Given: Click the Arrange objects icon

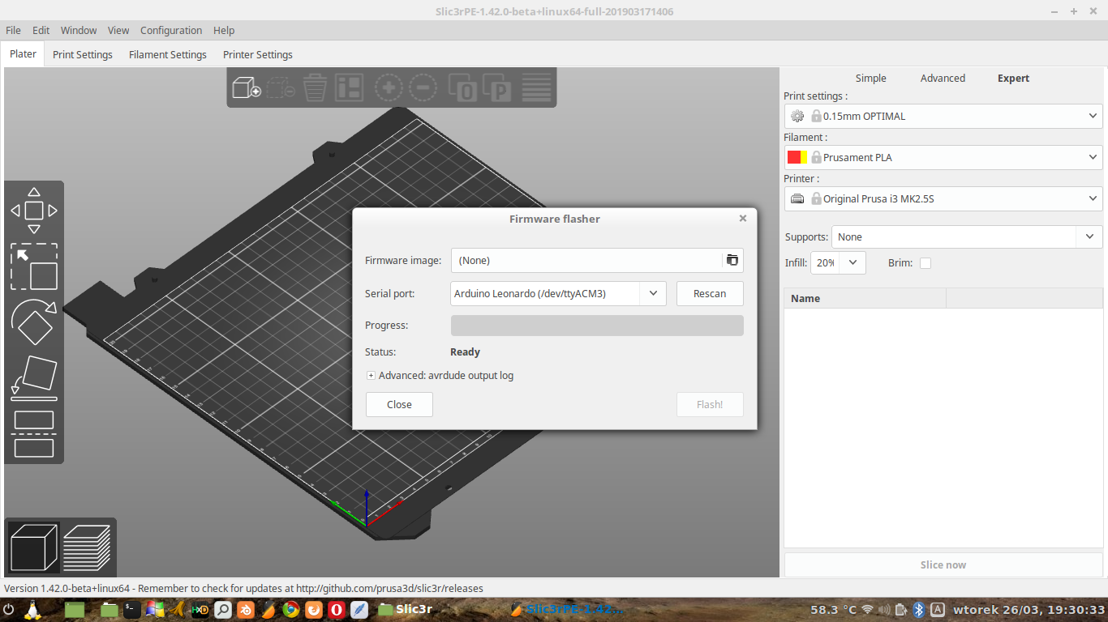Looking at the screenshot, I should click(350, 87).
